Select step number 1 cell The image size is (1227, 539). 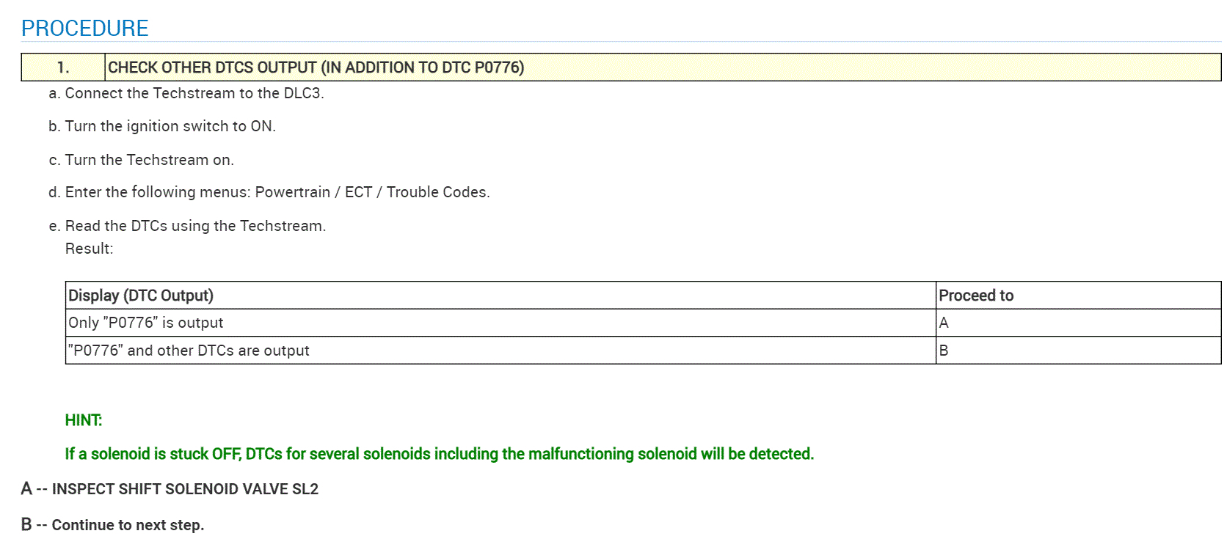63,67
